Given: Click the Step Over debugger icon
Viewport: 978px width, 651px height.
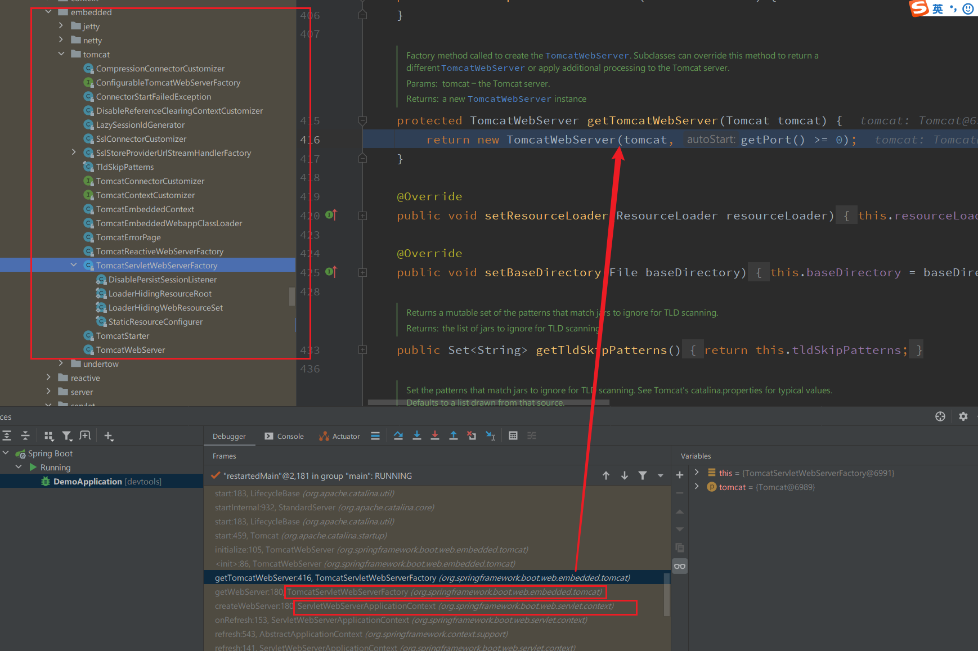Looking at the screenshot, I should click(x=398, y=436).
